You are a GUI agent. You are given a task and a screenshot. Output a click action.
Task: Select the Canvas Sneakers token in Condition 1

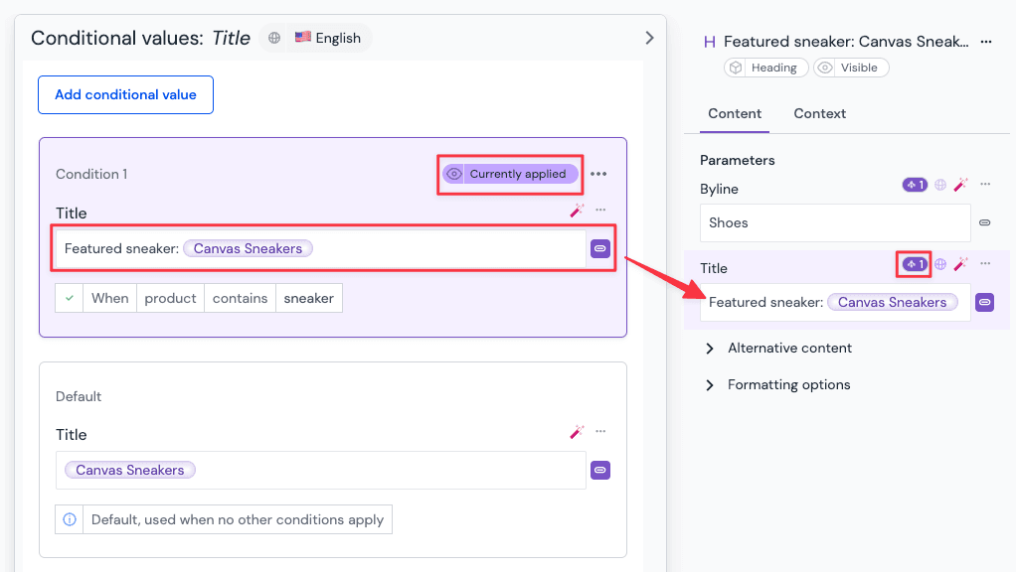pyautogui.click(x=248, y=248)
